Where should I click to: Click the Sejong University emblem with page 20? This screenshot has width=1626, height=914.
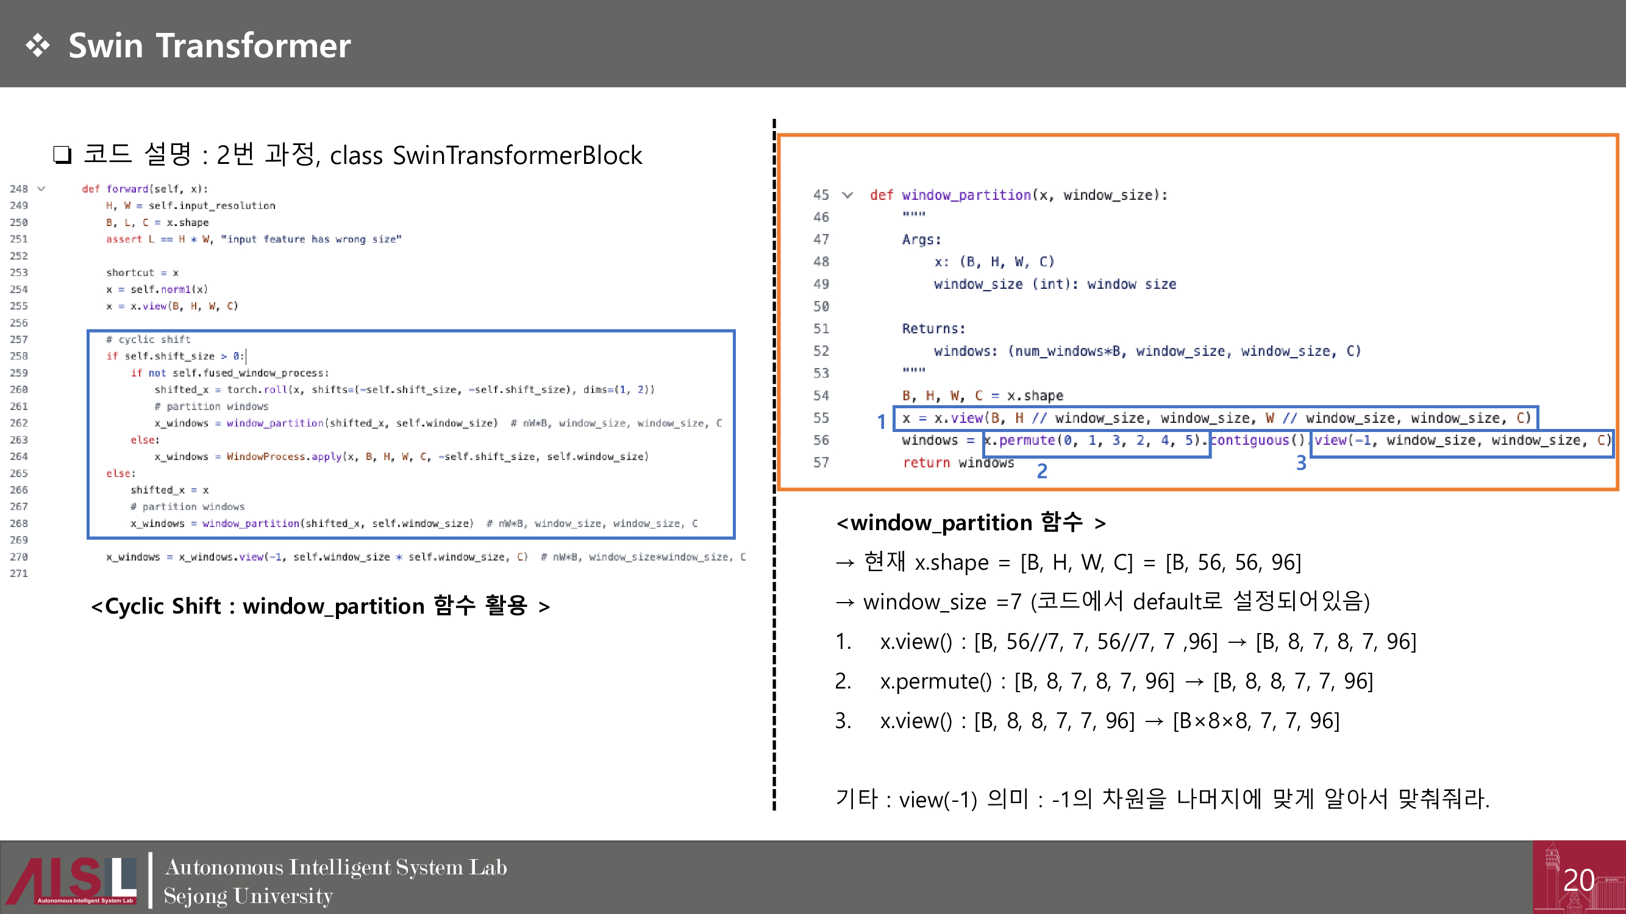click(x=1578, y=878)
